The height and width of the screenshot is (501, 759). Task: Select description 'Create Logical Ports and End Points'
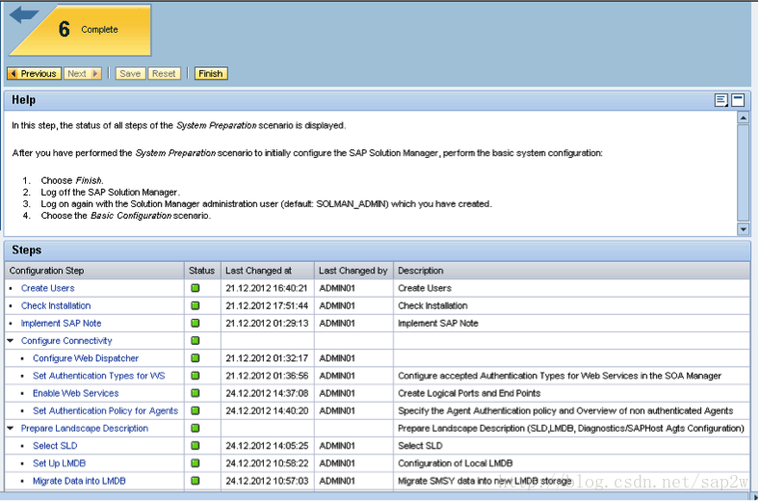(x=469, y=393)
